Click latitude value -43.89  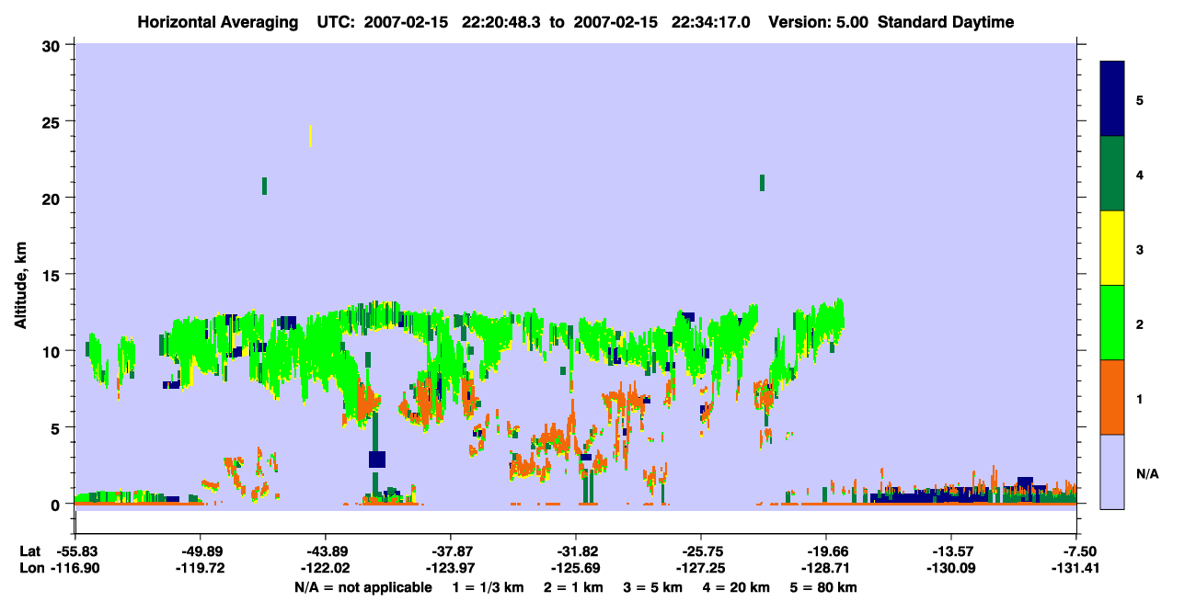(x=325, y=551)
